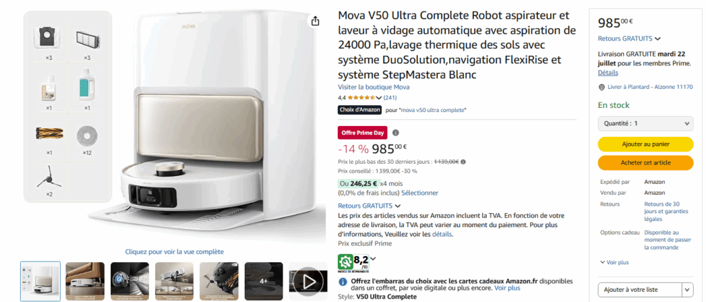
Task: Click the info icon after the 1139,00€ price
Action: [x=463, y=162]
